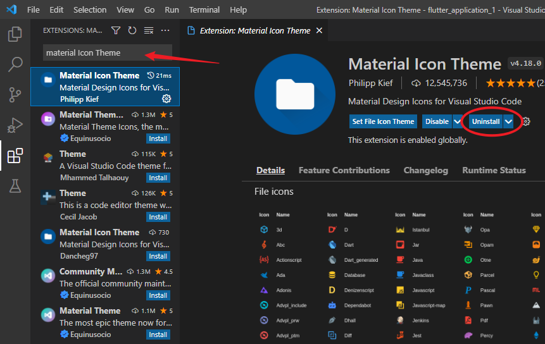
Task: Select Theme extension with 115K downloads
Action: click(x=105, y=166)
